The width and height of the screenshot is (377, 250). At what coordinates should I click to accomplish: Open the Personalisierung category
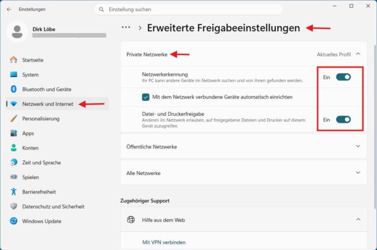tap(57, 118)
